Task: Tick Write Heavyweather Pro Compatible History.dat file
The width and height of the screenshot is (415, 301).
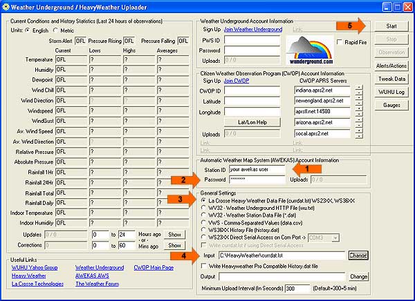Action: tap(204, 266)
